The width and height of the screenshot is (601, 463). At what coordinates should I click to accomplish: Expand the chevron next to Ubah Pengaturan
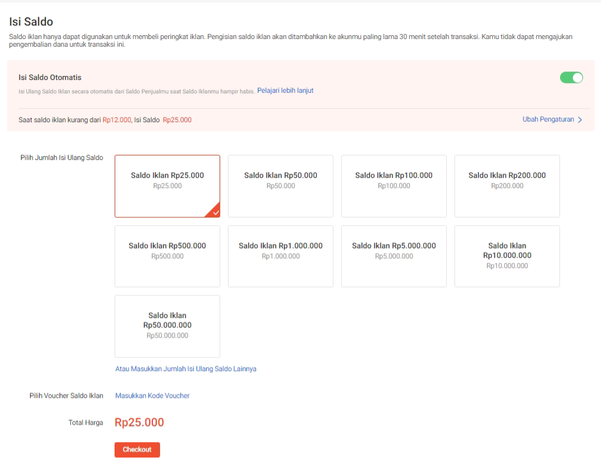[579, 119]
